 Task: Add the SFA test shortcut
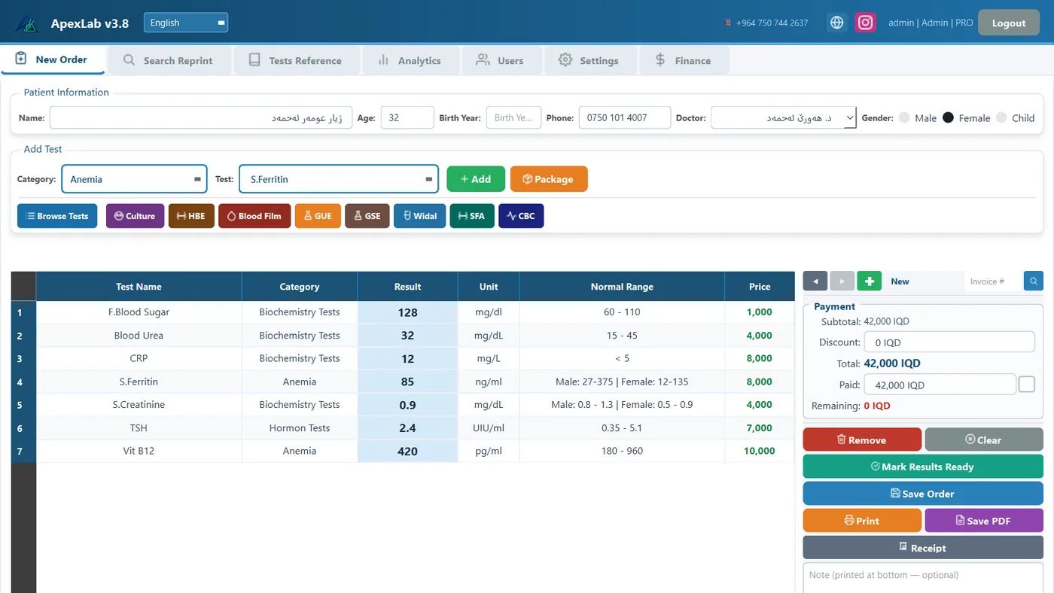(472, 216)
